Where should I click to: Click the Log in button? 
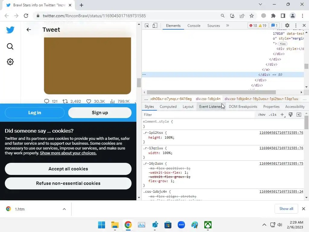coord(35,113)
